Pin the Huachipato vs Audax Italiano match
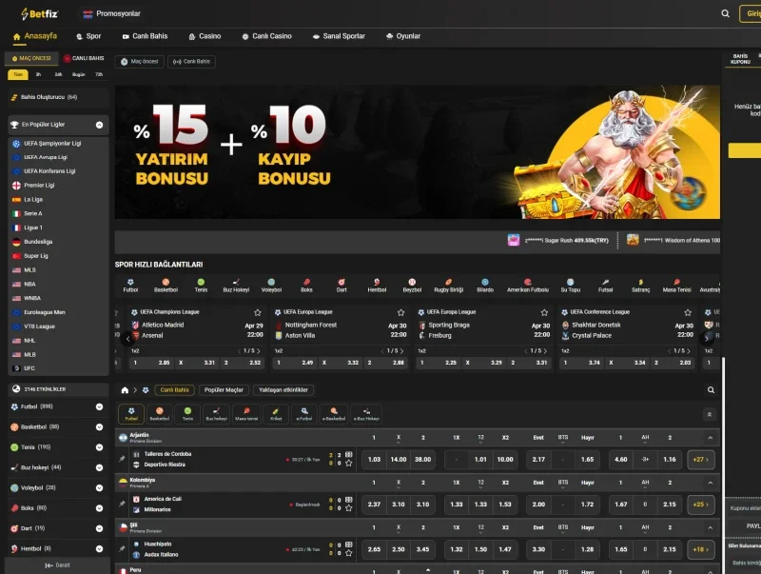 123,548
